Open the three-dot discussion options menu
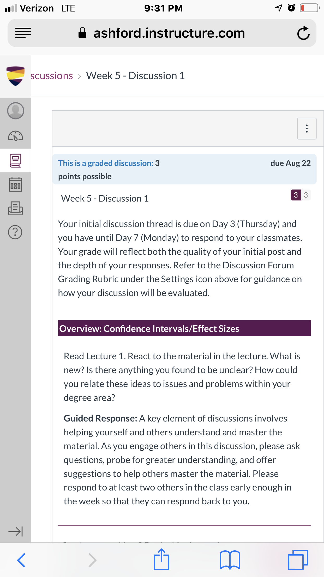 click(x=307, y=129)
